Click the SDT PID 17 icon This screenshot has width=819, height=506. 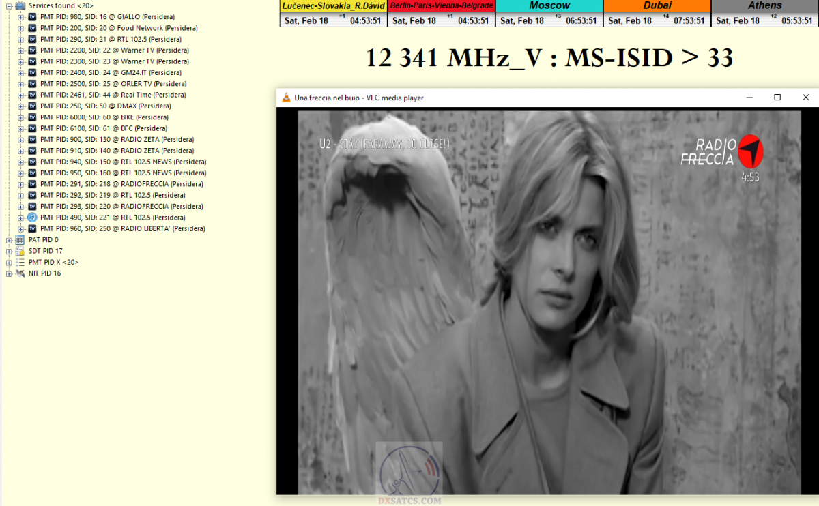pyautogui.click(x=20, y=251)
